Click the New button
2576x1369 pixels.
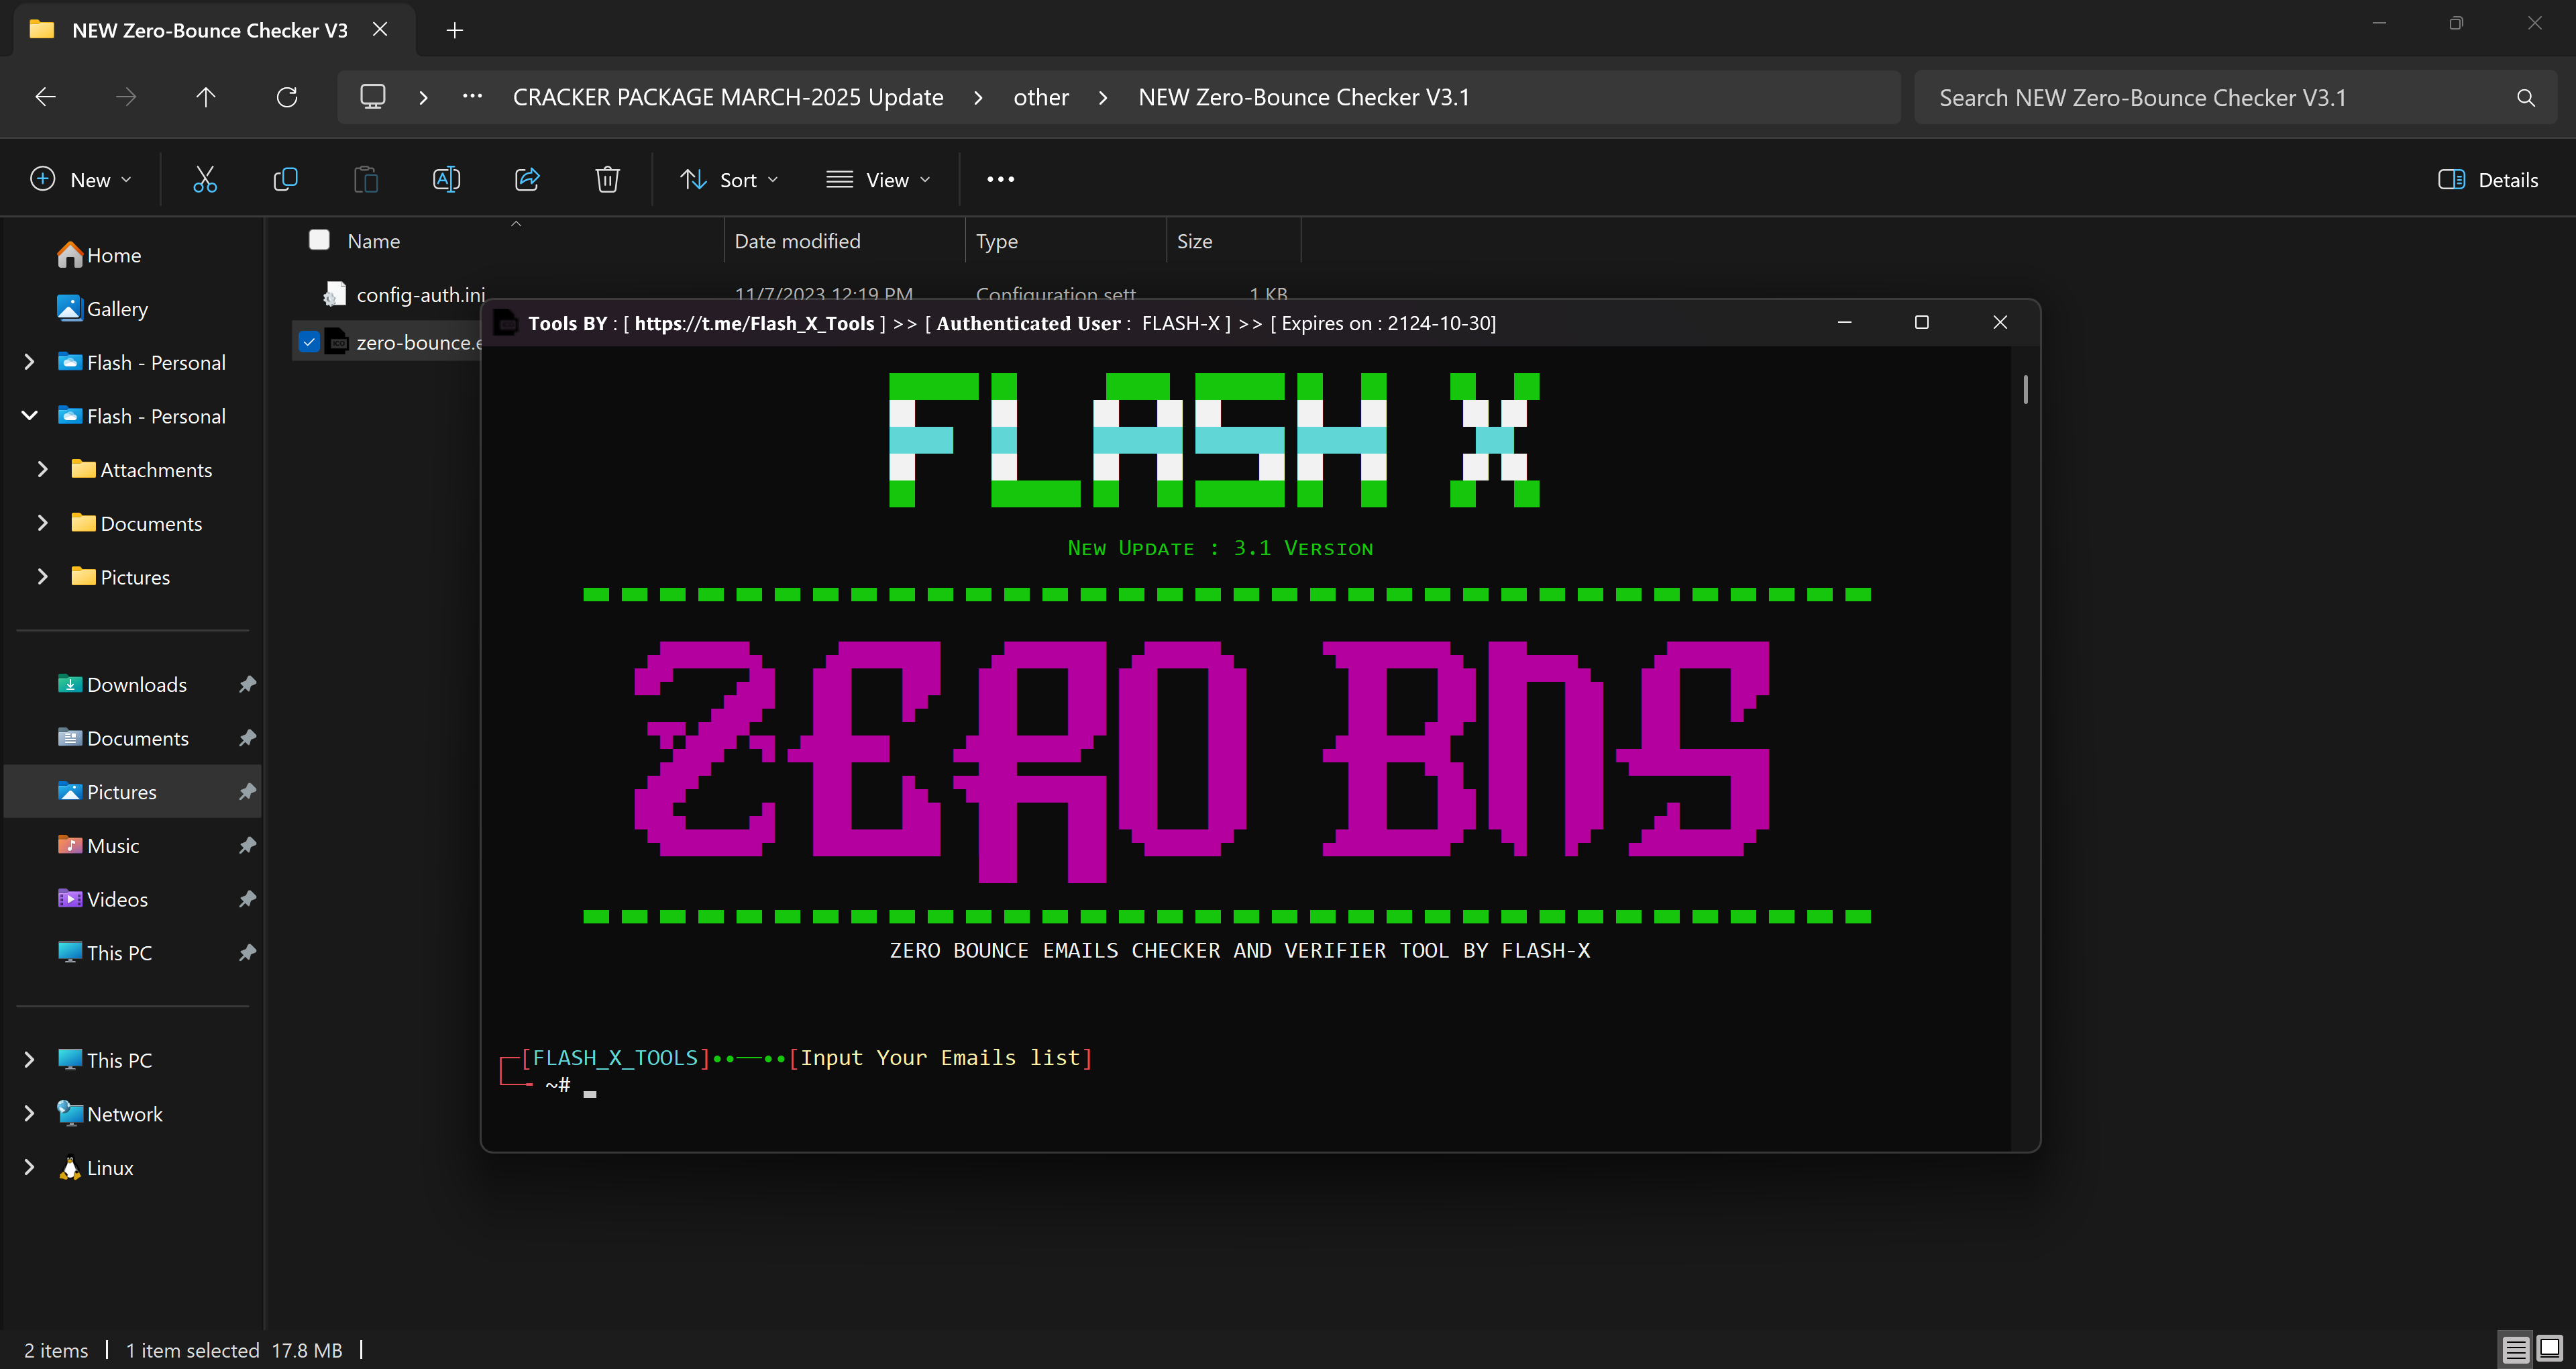tap(81, 180)
